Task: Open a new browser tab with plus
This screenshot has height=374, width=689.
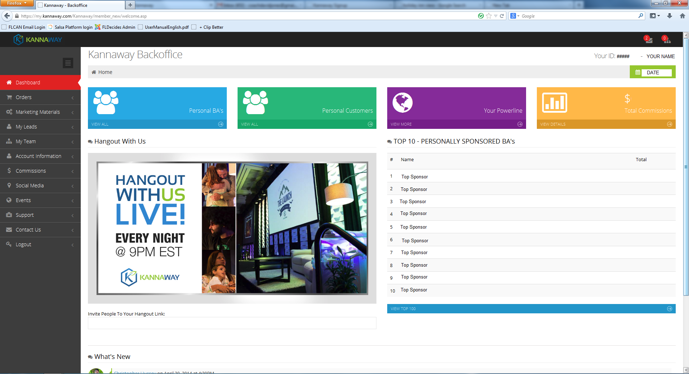Action: coord(130,5)
